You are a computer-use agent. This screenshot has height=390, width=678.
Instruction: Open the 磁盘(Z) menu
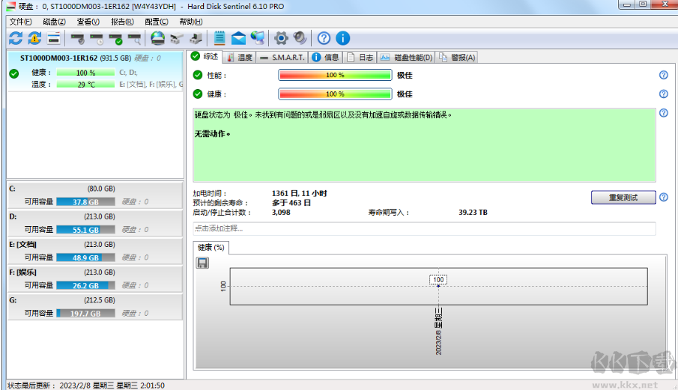[54, 22]
